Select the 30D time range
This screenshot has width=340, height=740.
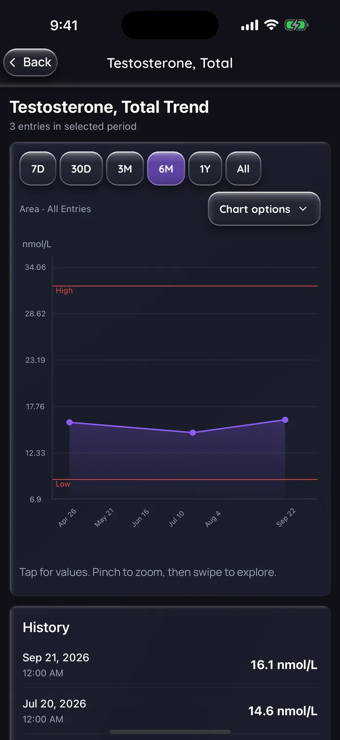[81, 169]
